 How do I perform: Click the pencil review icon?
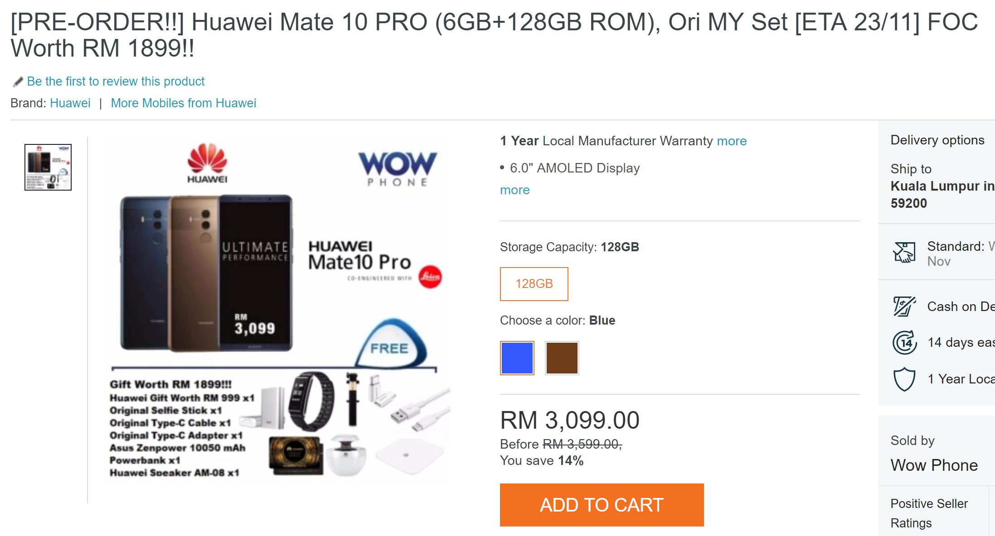coord(18,82)
